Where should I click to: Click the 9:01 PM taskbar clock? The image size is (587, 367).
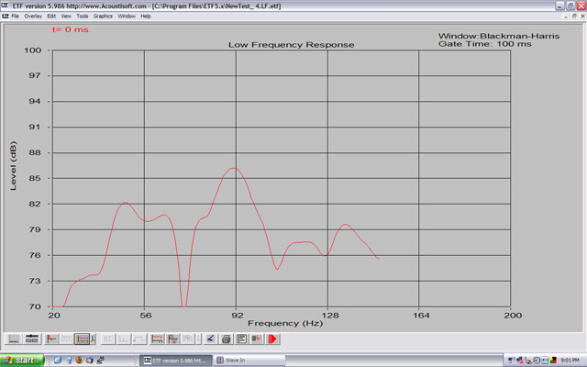(x=570, y=361)
